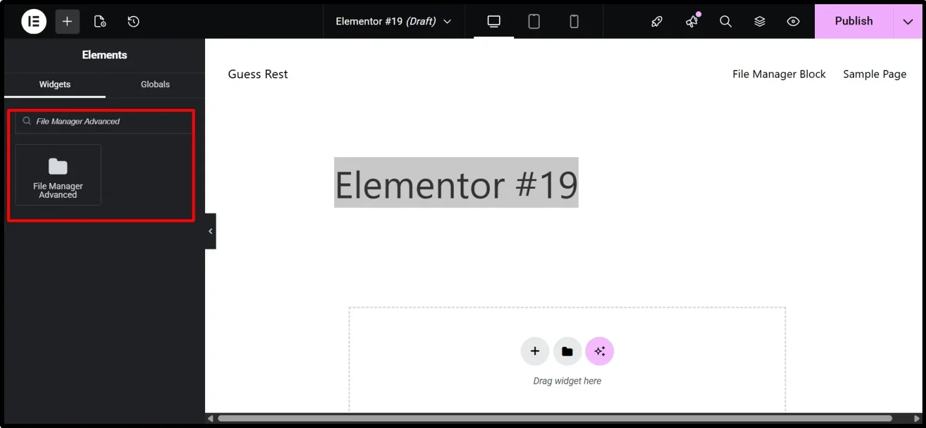Collapse the Elements panel with the arrow
This screenshot has height=428, width=926.
click(x=210, y=231)
